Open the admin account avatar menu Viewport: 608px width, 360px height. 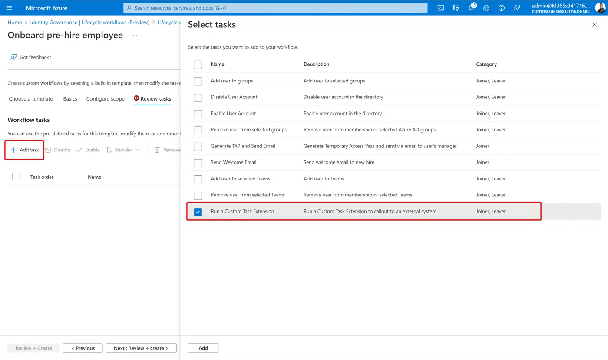tap(600, 8)
